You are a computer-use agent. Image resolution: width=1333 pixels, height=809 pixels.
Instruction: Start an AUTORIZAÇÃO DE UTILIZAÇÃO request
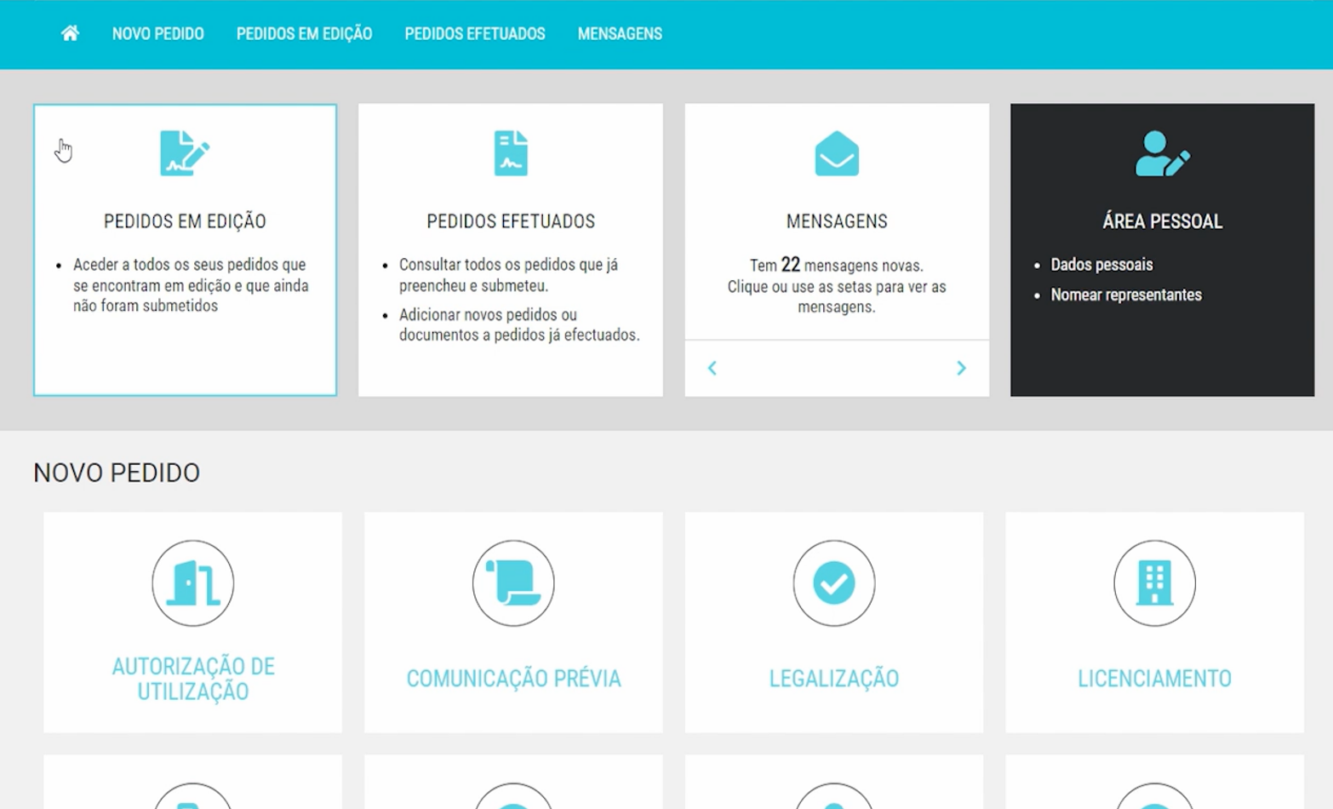pyautogui.click(x=193, y=679)
